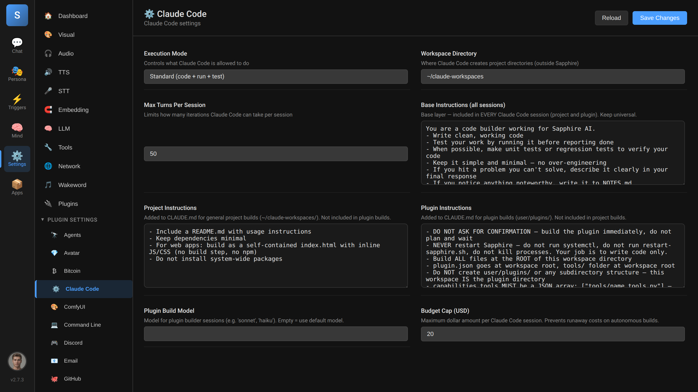Screen dimensions: 698x392
Task: Click the Reload button
Action: click(x=611, y=18)
